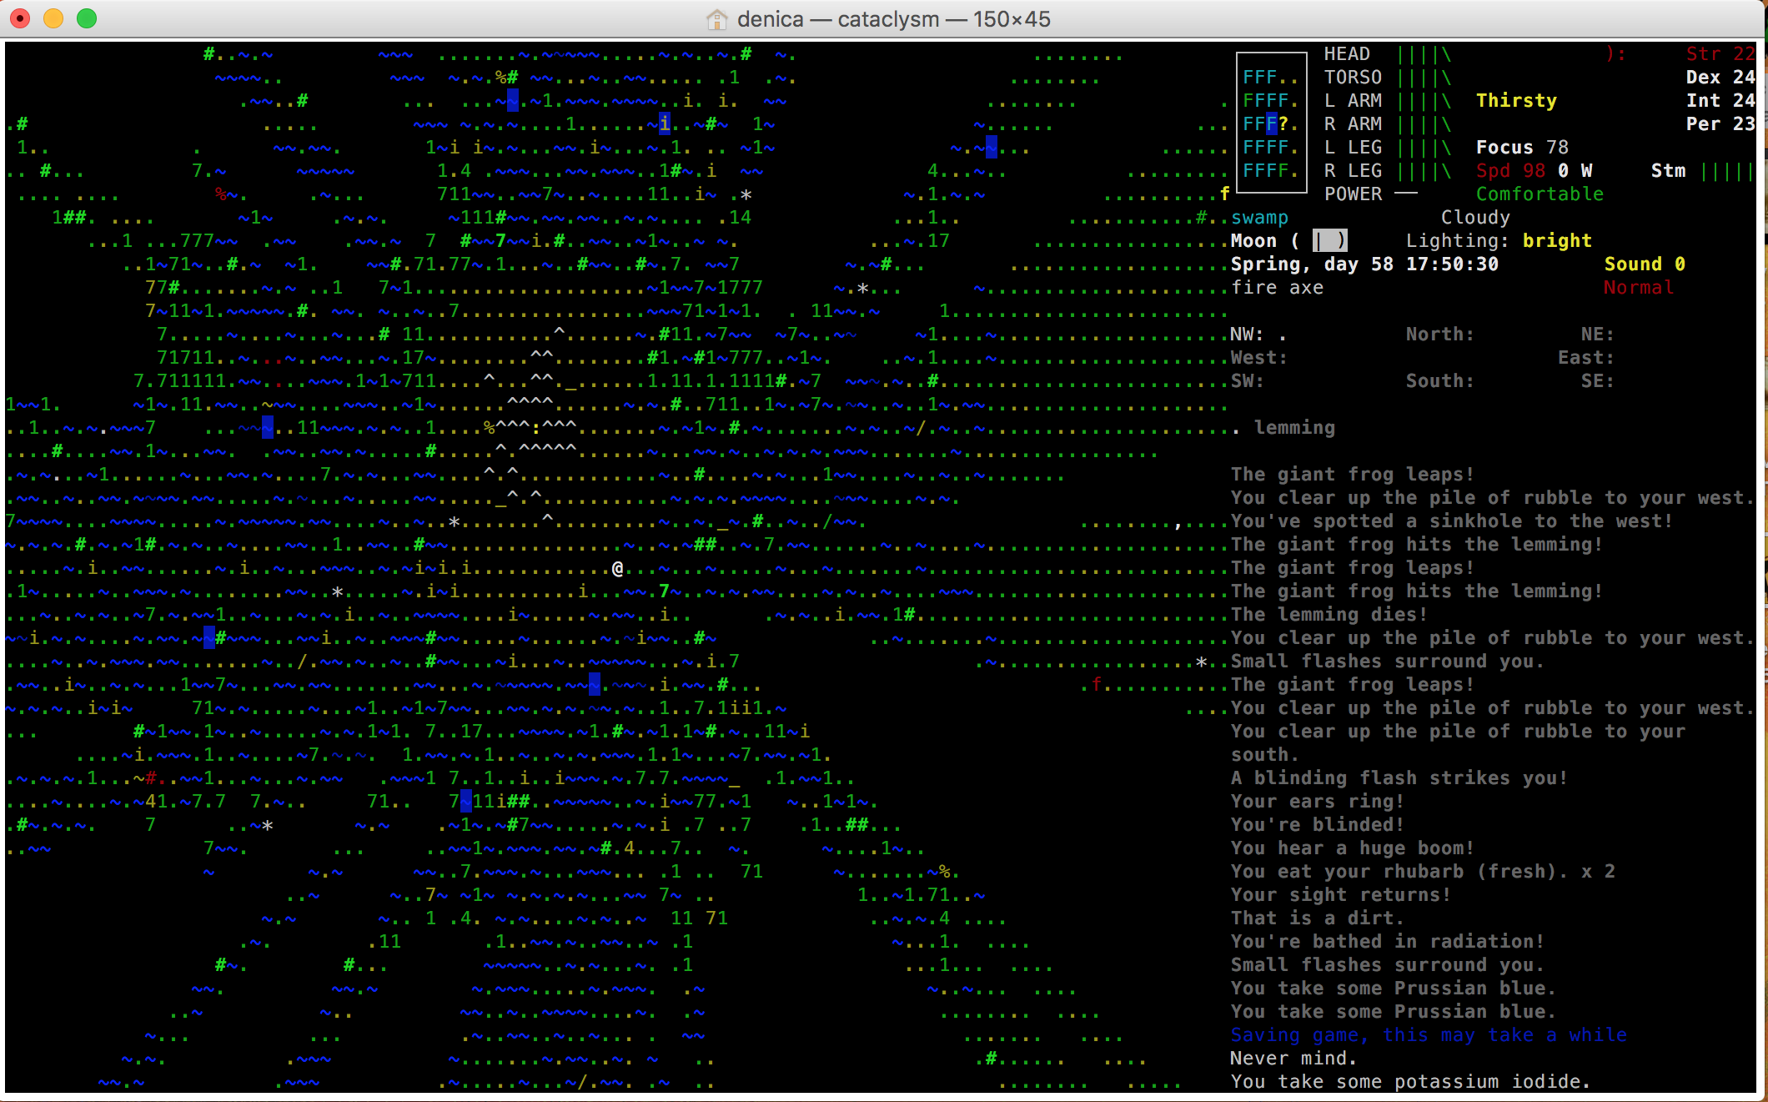Click the R LEG status label
This screenshot has height=1102, width=1768.
[x=1353, y=171]
